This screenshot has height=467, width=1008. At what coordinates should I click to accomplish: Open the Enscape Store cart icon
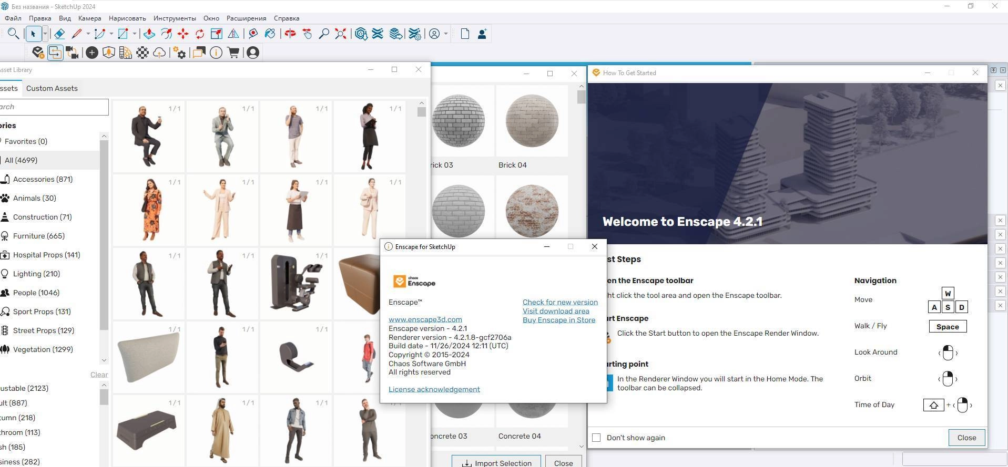tap(233, 53)
